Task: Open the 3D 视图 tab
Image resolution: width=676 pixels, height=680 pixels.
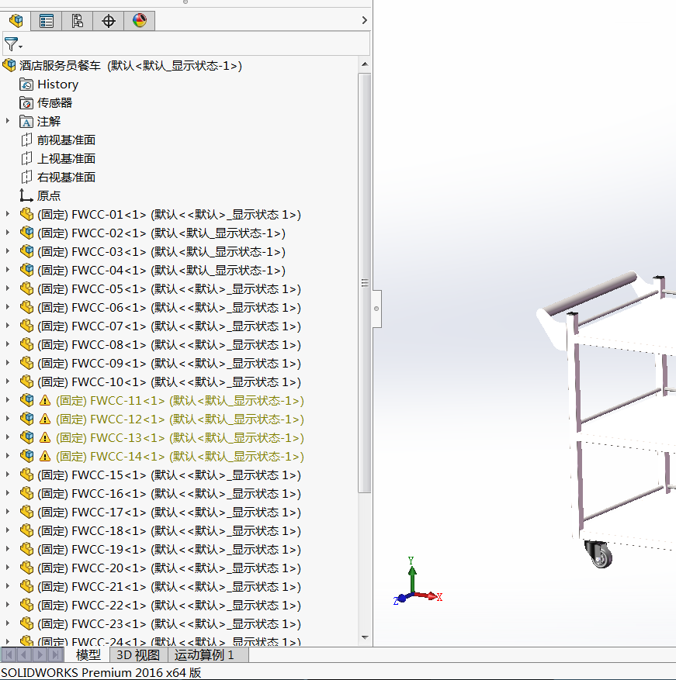Action: 138,655
